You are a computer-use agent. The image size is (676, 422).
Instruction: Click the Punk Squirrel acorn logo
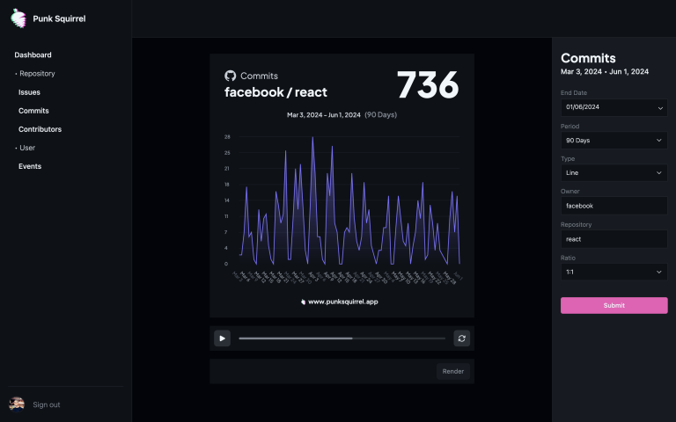(x=18, y=18)
